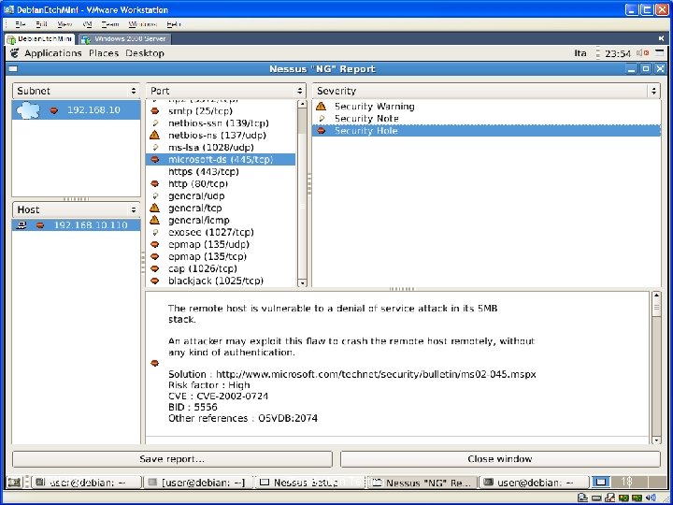673x505 pixels.
Task: Select https (443/tcp) port entry
Action: tap(221, 172)
